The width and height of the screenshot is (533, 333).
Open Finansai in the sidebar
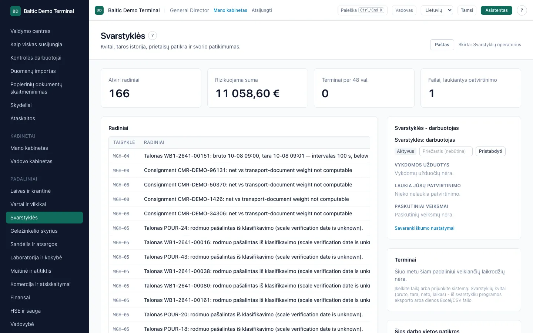pyautogui.click(x=44, y=297)
